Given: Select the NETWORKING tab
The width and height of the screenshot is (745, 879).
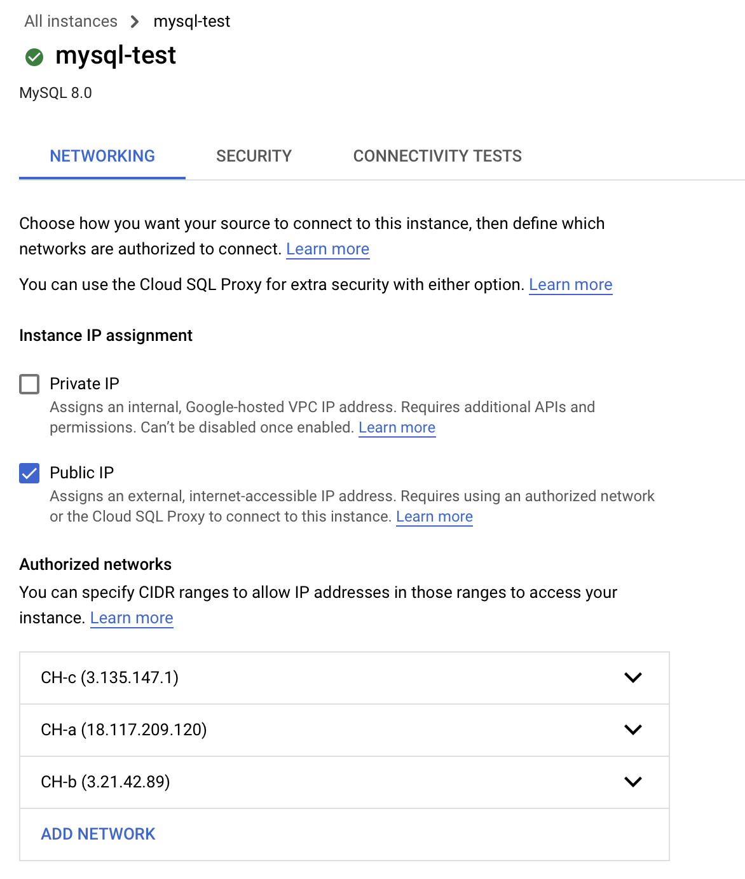Looking at the screenshot, I should click(x=102, y=156).
